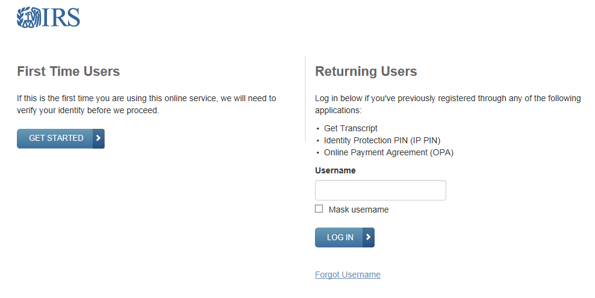Viewport: 595px width, 298px height.
Task: Click the LOG IN button label
Action: click(340, 238)
